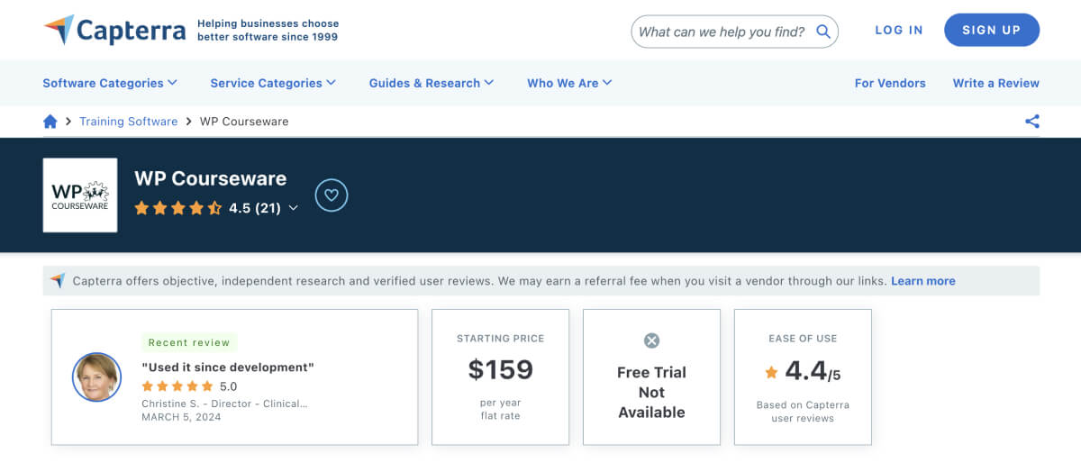Click the Capterra logo
Viewport: 1081px width, 472px height.
click(x=114, y=30)
